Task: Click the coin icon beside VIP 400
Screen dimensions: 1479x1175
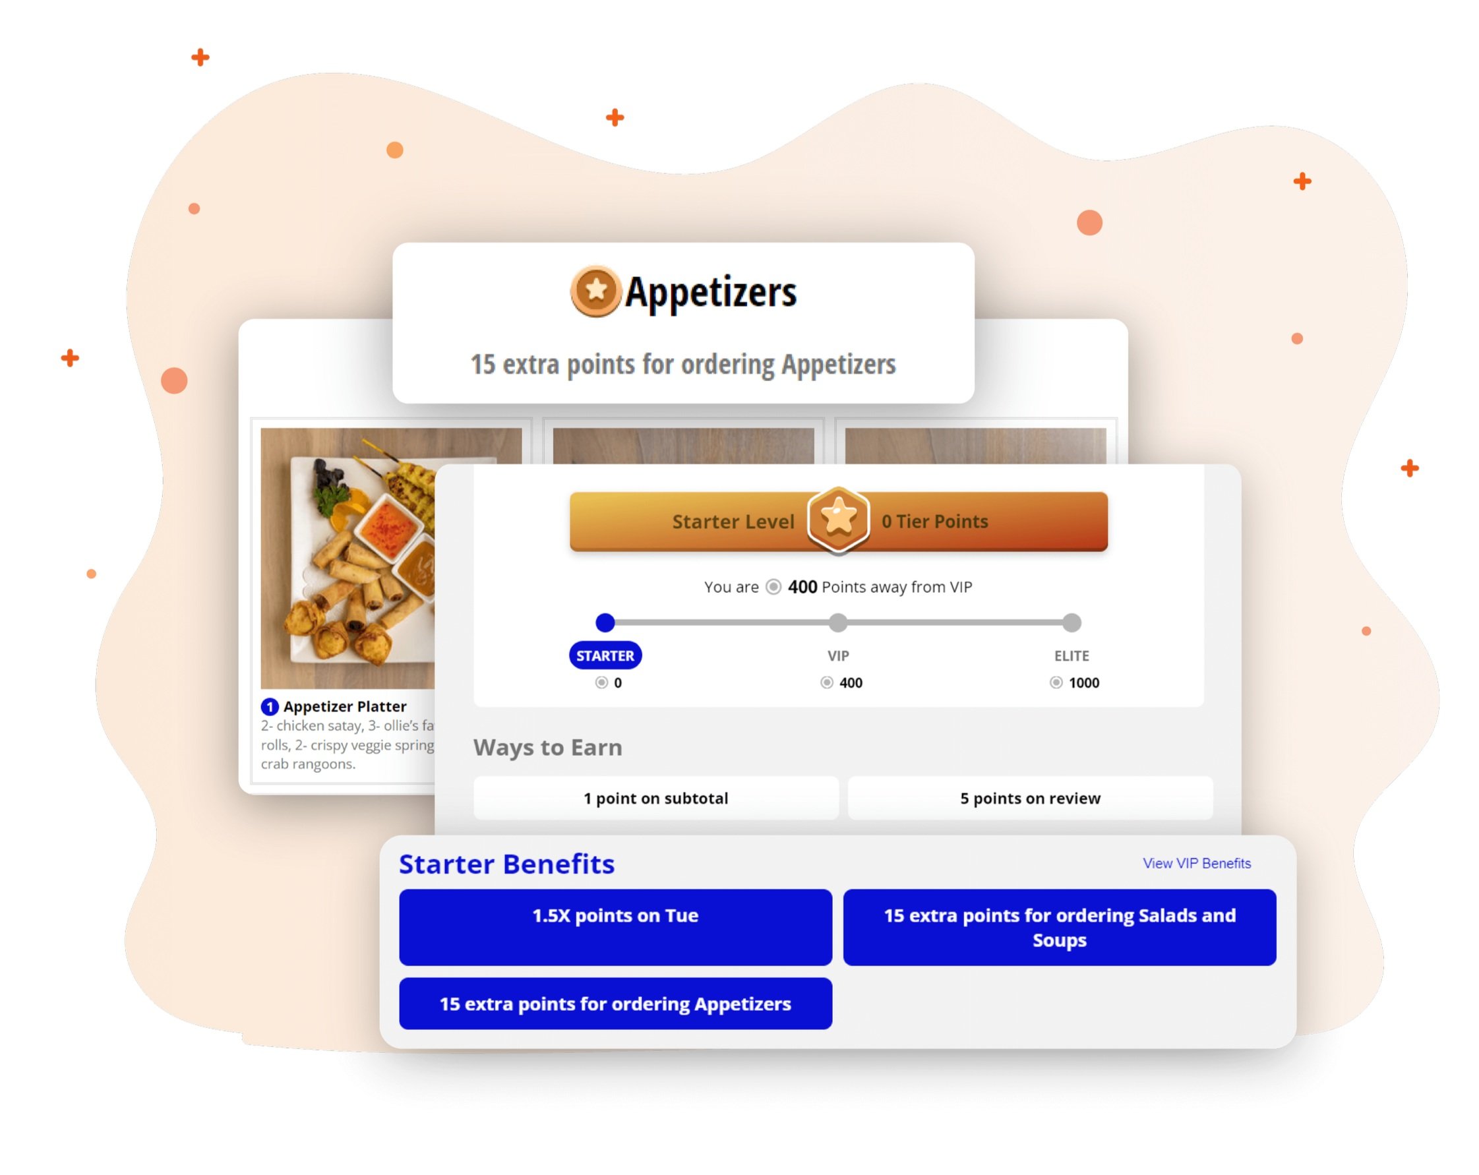Action: point(827,682)
